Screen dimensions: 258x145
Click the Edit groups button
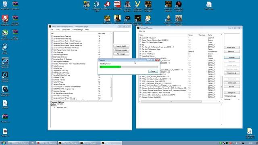tap(232, 93)
